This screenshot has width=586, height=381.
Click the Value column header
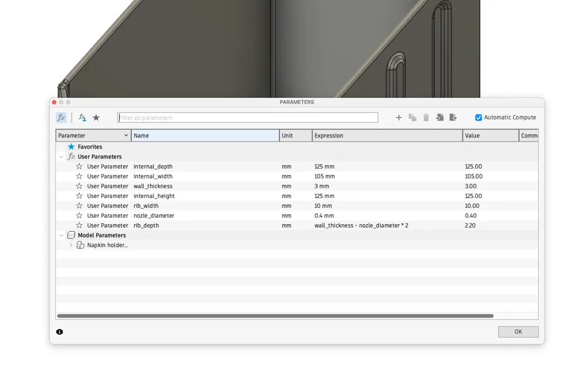pyautogui.click(x=490, y=135)
